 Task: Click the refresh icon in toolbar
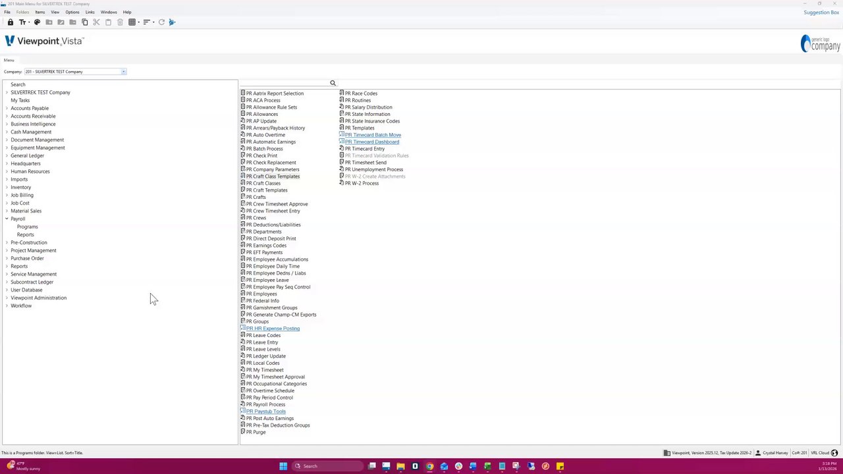[x=161, y=22]
